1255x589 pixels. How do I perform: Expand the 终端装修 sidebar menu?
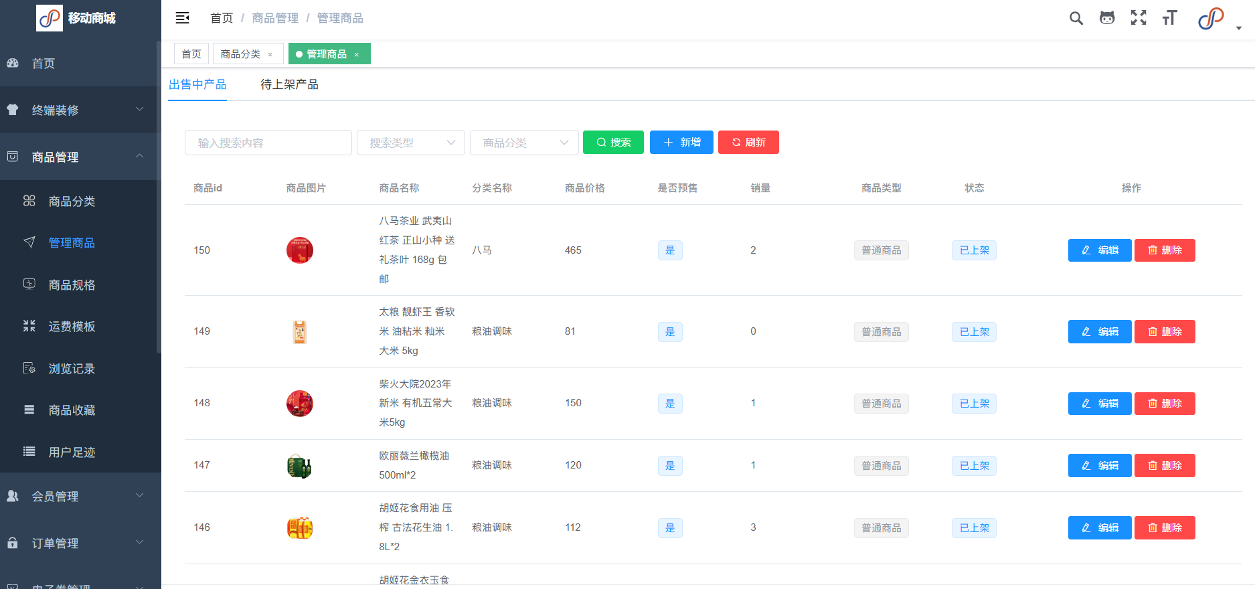[x=80, y=110]
